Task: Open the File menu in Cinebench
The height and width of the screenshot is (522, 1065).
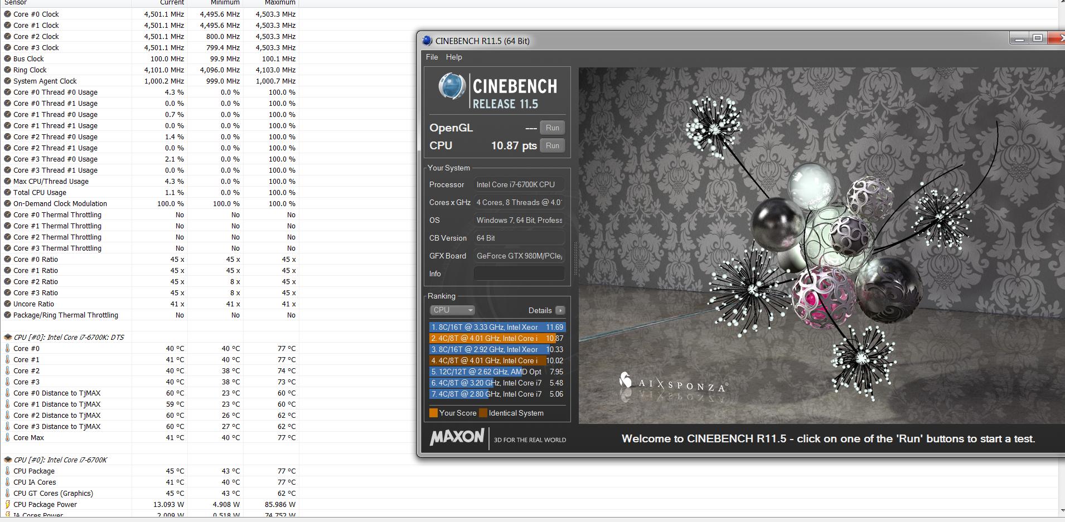Action: 432,57
